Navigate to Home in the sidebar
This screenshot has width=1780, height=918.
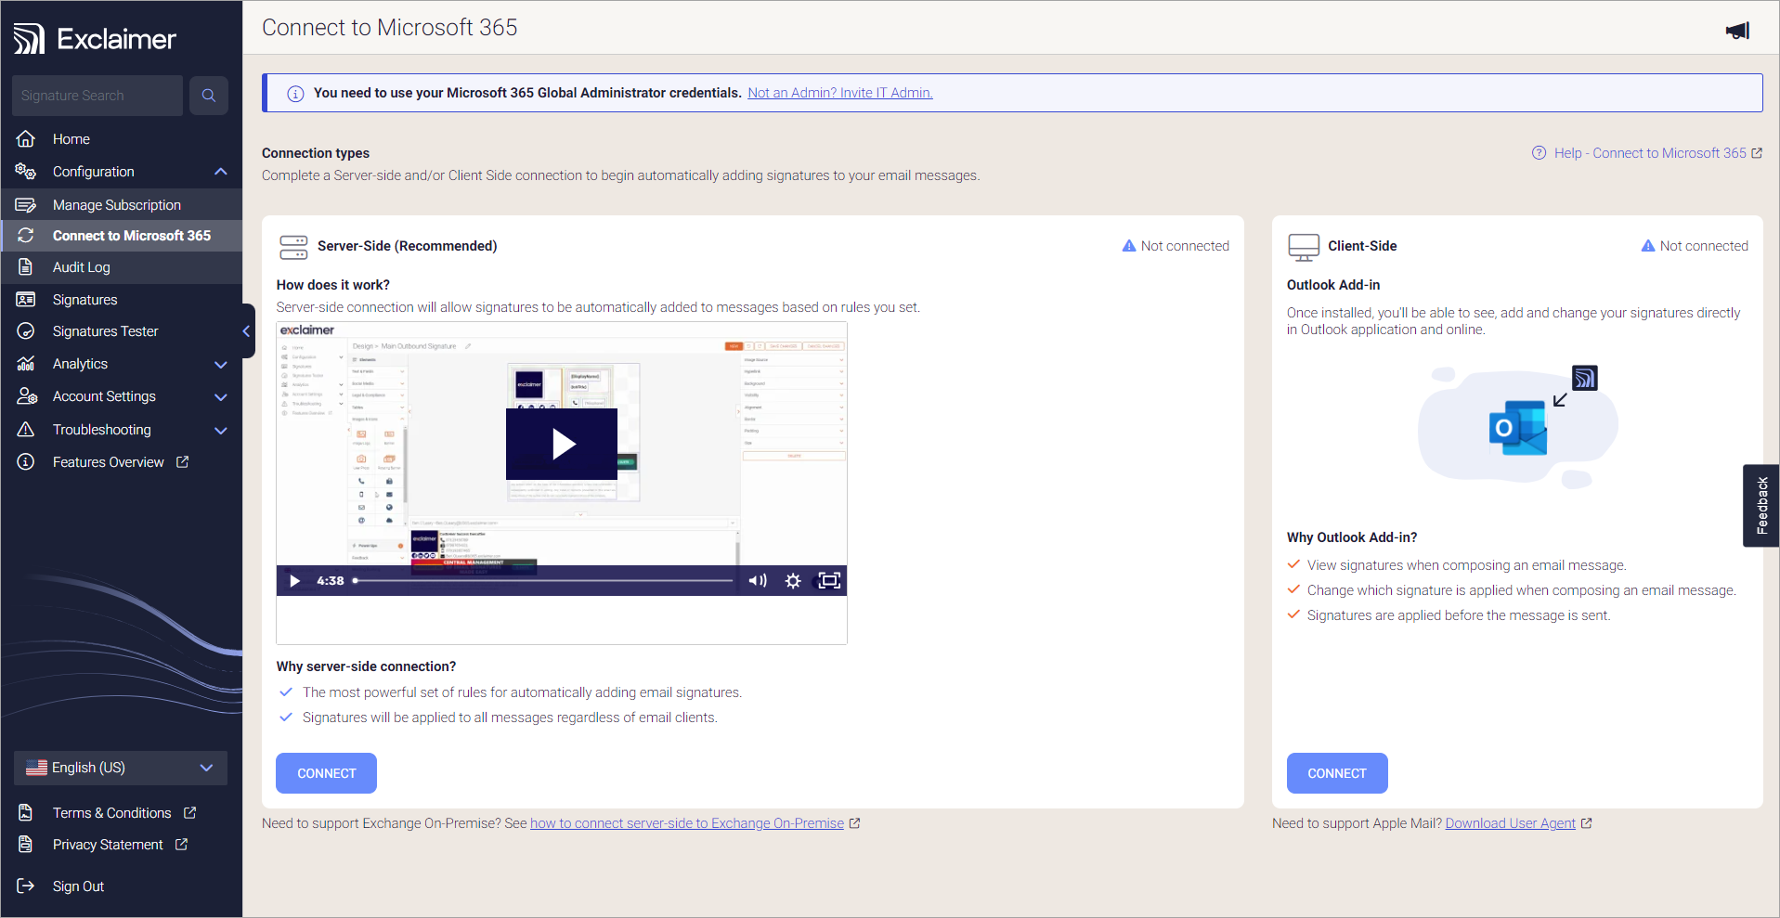[x=70, y=138]
